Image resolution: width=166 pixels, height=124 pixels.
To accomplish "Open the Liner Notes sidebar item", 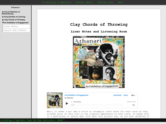I will [16, 26].
